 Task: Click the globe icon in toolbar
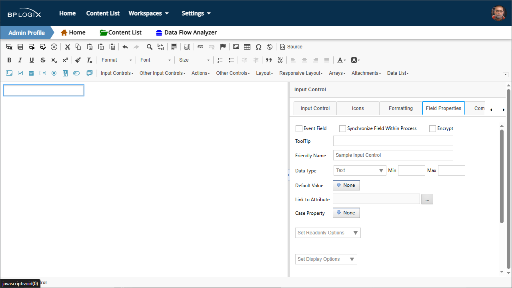pos(270,47)
